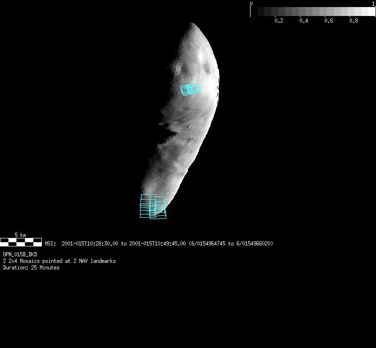Select the lower cyan mosaic footprint cluster
Image resolution: width=376 pixels, height=348 pixels.
pos(153,207)
